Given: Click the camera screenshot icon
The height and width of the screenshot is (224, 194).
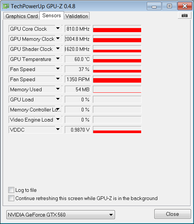Looking at the screenshot, I should pos(184,15).
